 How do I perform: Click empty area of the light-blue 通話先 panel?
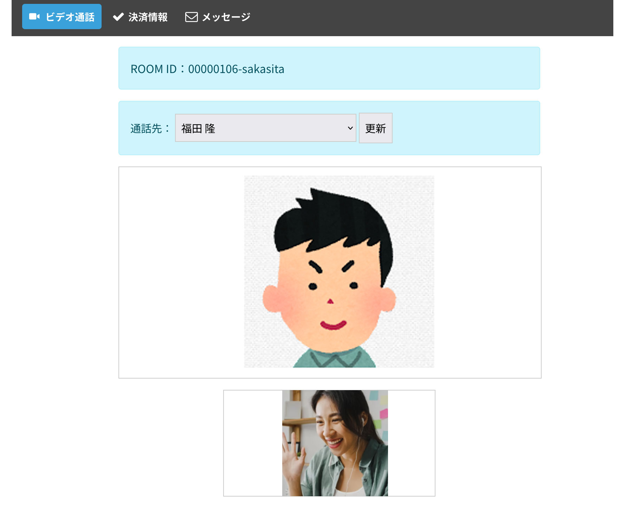pos(464,128)
